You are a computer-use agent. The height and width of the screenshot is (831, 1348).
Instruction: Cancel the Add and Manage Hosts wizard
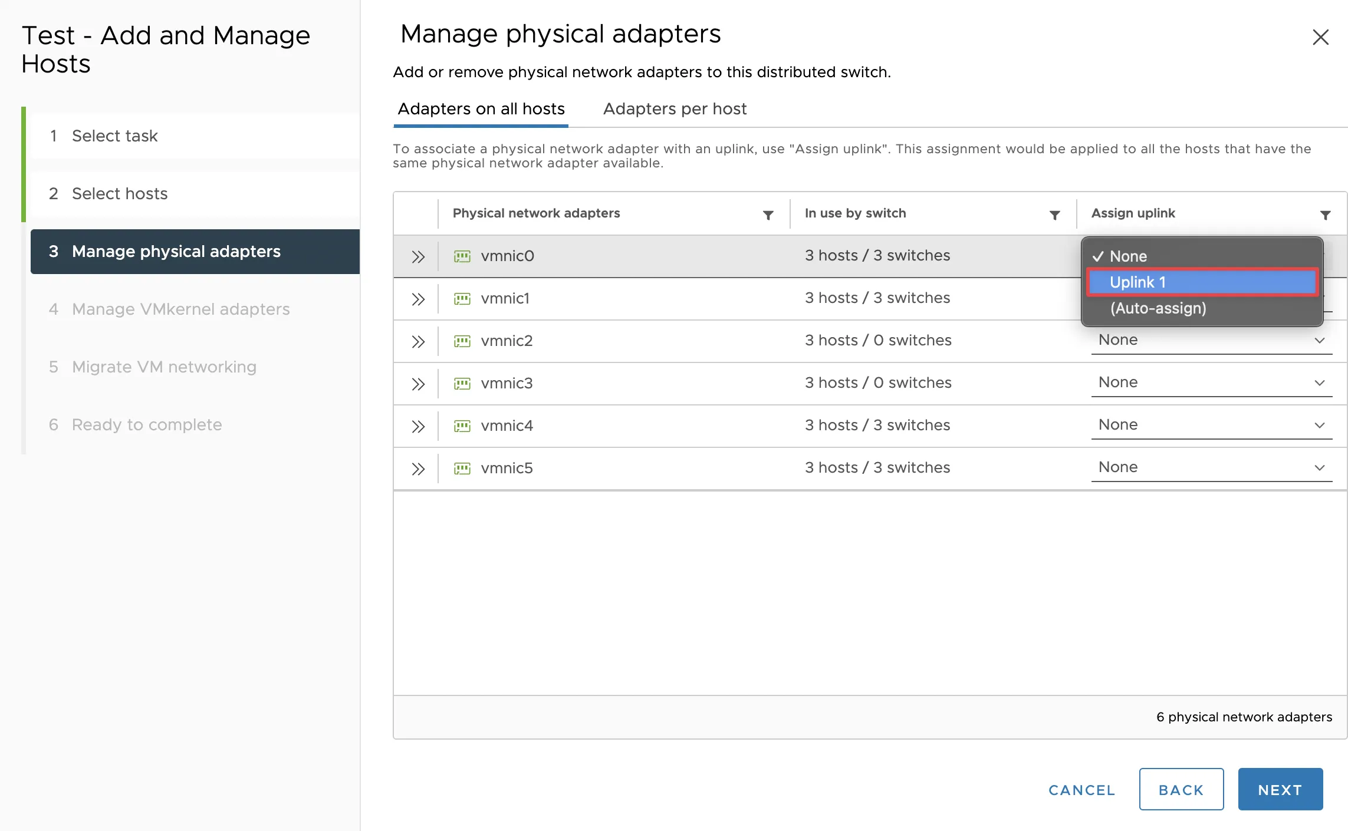point(1081,789)
